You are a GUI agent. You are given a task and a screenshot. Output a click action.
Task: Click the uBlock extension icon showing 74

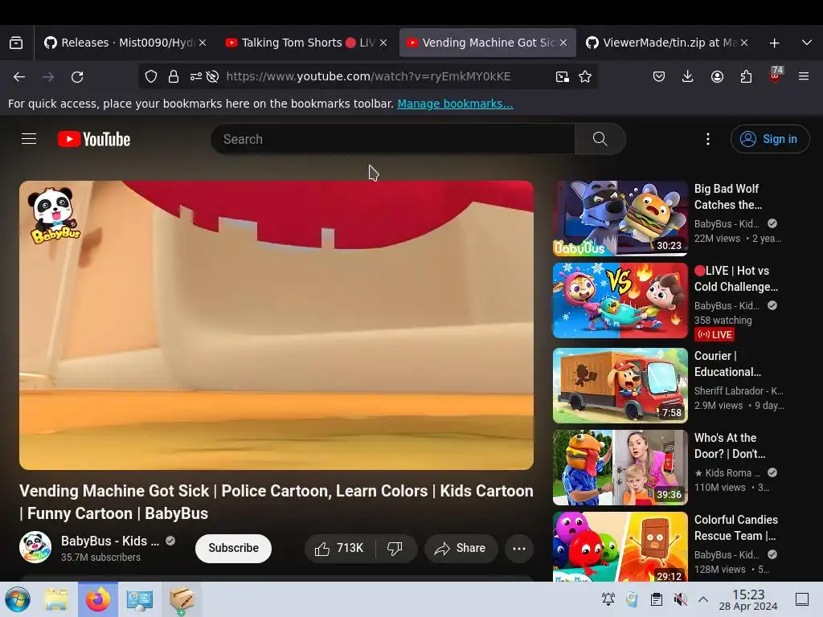tap(775, 75)
